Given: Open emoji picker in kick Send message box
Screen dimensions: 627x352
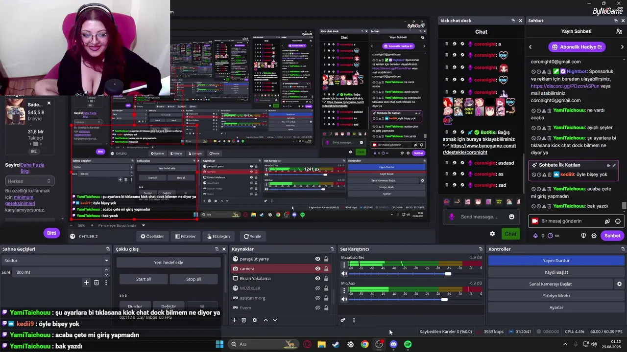Looking at the screenshot, I should pyautogui.click(x=512, y=217).
